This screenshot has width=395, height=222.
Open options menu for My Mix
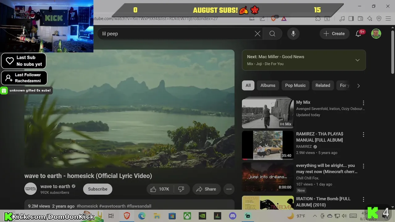tap(363, 103)
